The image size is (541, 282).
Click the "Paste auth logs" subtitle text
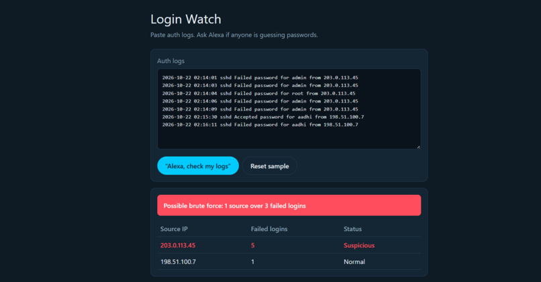(x=234, y=35)
